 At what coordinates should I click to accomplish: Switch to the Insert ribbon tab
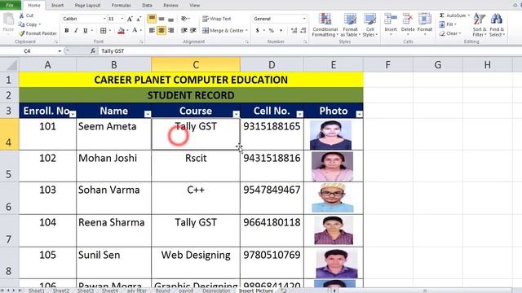pyautogui.click(x=57, y=6)
